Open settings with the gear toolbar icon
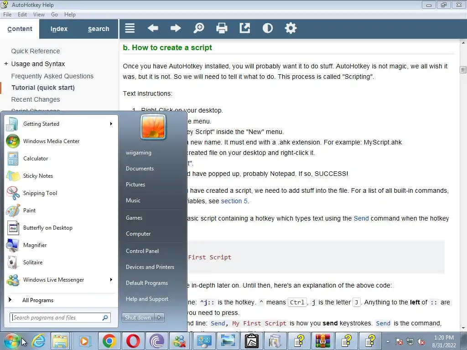467x350 pixels. [x=291, y=28]
